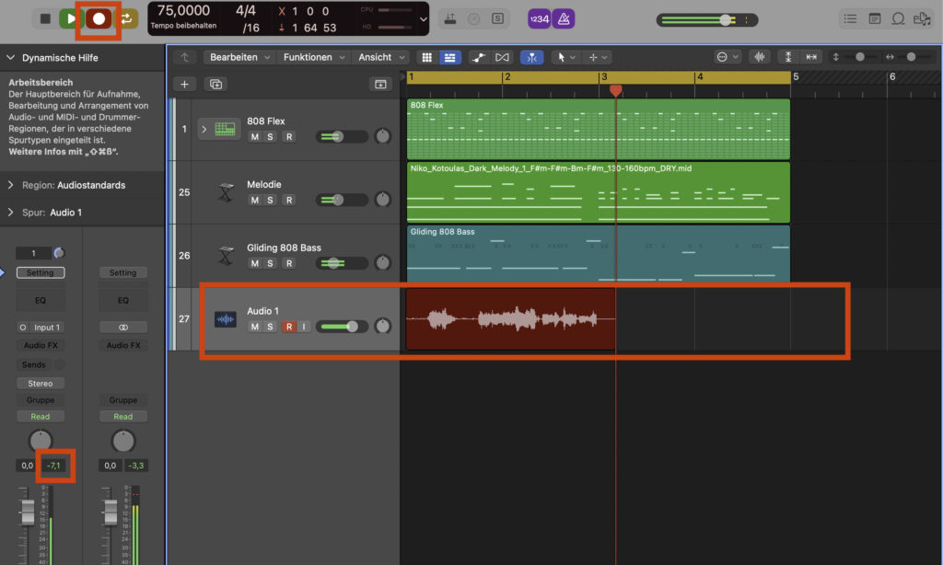
Task: Toggle the Catch Playhead button
Action: point(531,57)
